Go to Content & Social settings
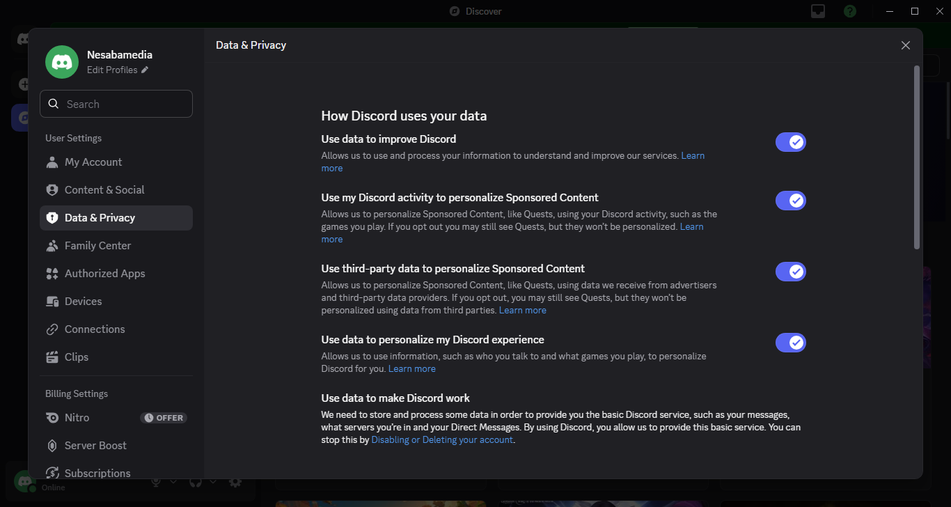 point(104,190)
